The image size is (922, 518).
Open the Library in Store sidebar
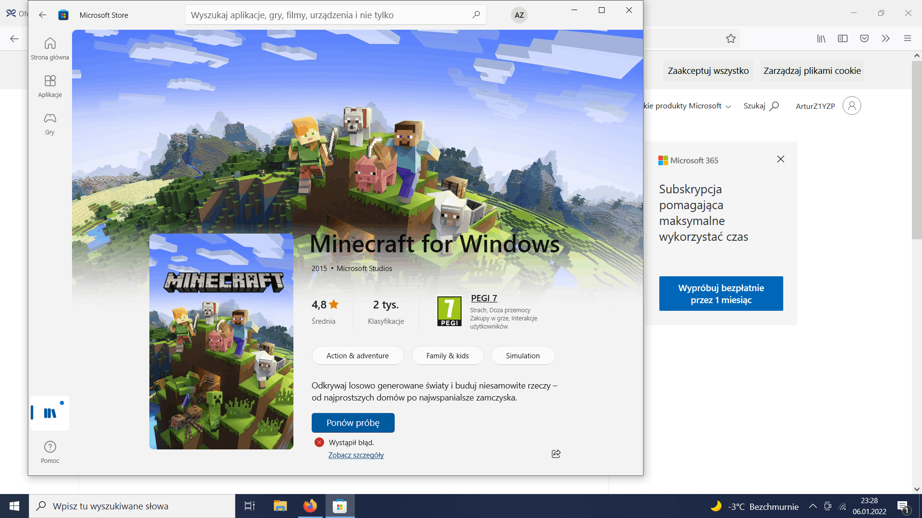pyautogui.click(x=50, y=413)
